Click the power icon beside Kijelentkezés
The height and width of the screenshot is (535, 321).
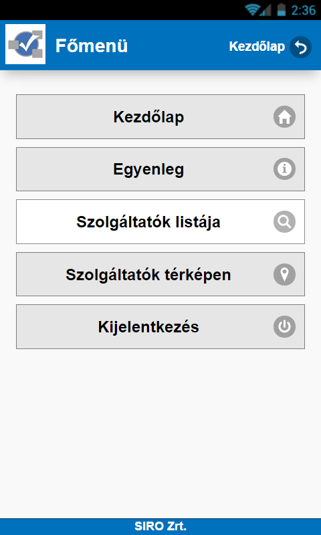pos(284,326)
